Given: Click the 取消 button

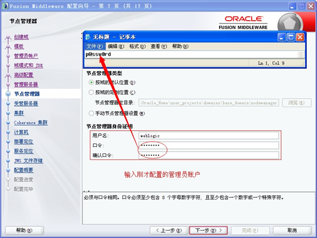Looking at the screenshot, I should [292, 231].
